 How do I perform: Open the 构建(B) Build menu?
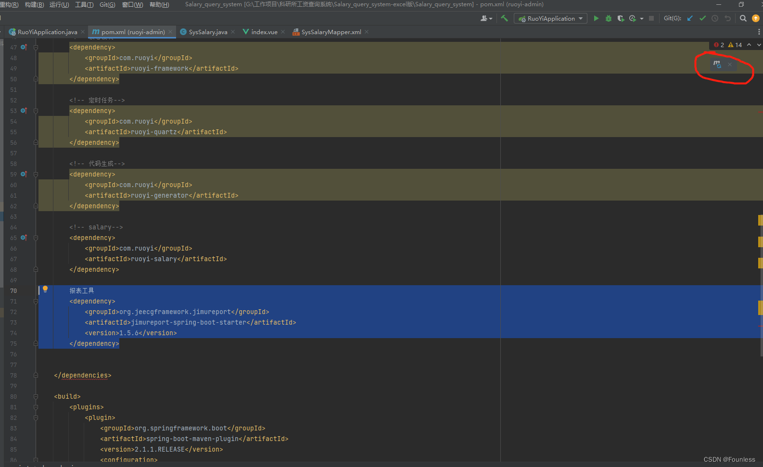(34, 4)
